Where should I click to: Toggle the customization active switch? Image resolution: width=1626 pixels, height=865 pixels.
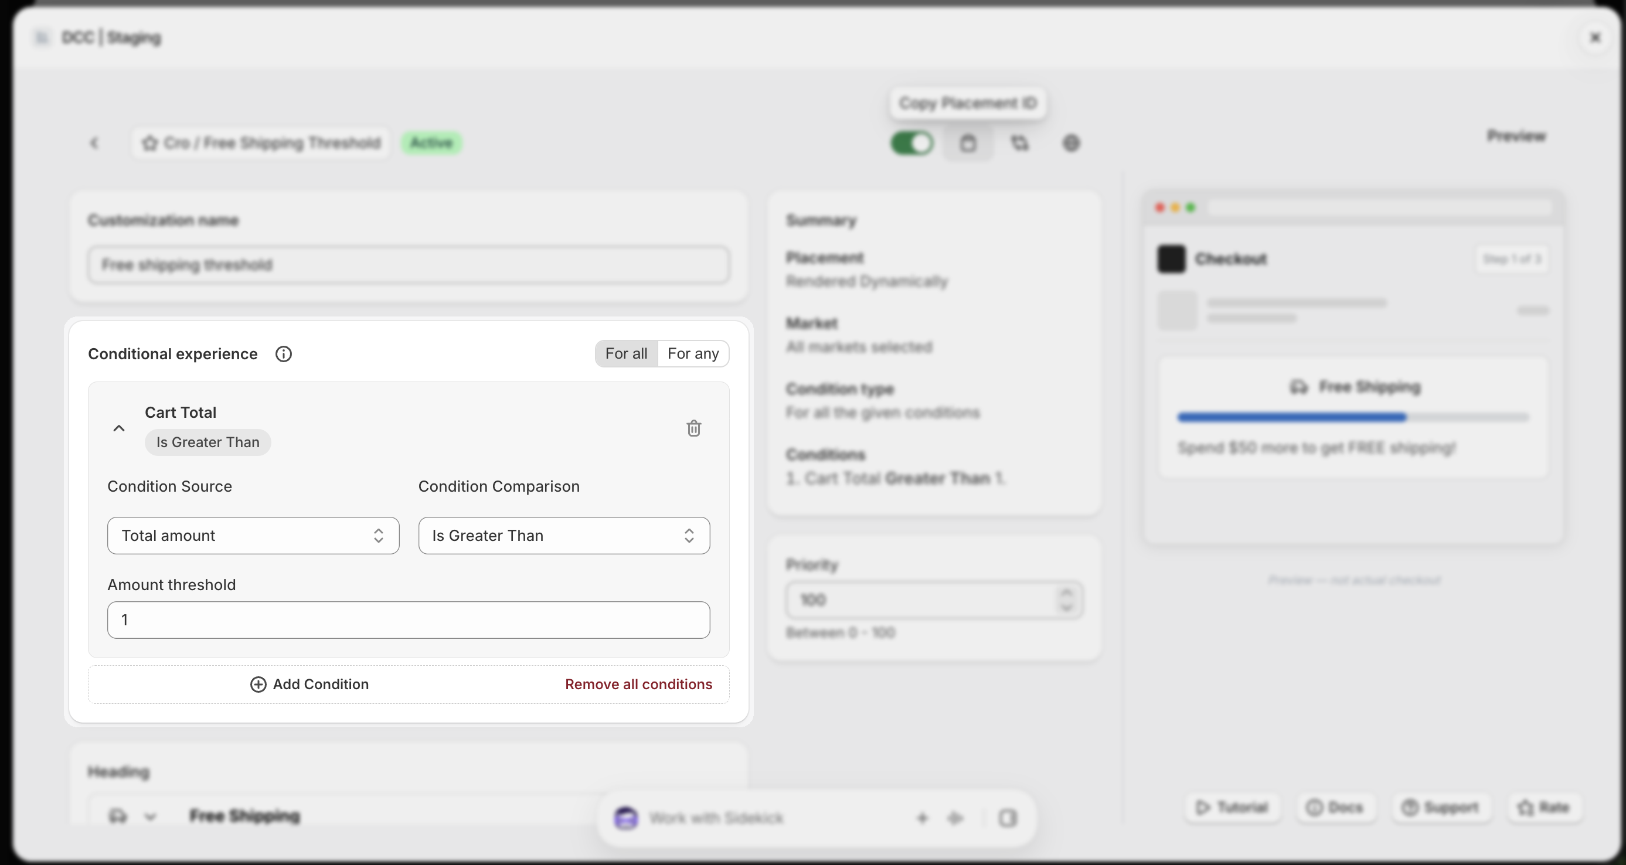pyautogui.click(x=911, y=143)
